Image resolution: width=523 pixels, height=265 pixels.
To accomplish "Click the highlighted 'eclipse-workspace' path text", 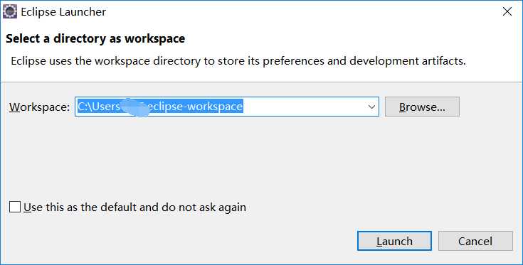I will coord(194,107).
